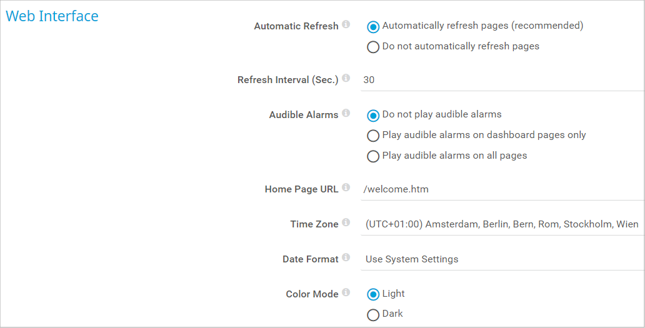Click the Web Interface section heading
This screenshot has height=328, width=645.
pos(52,16)
